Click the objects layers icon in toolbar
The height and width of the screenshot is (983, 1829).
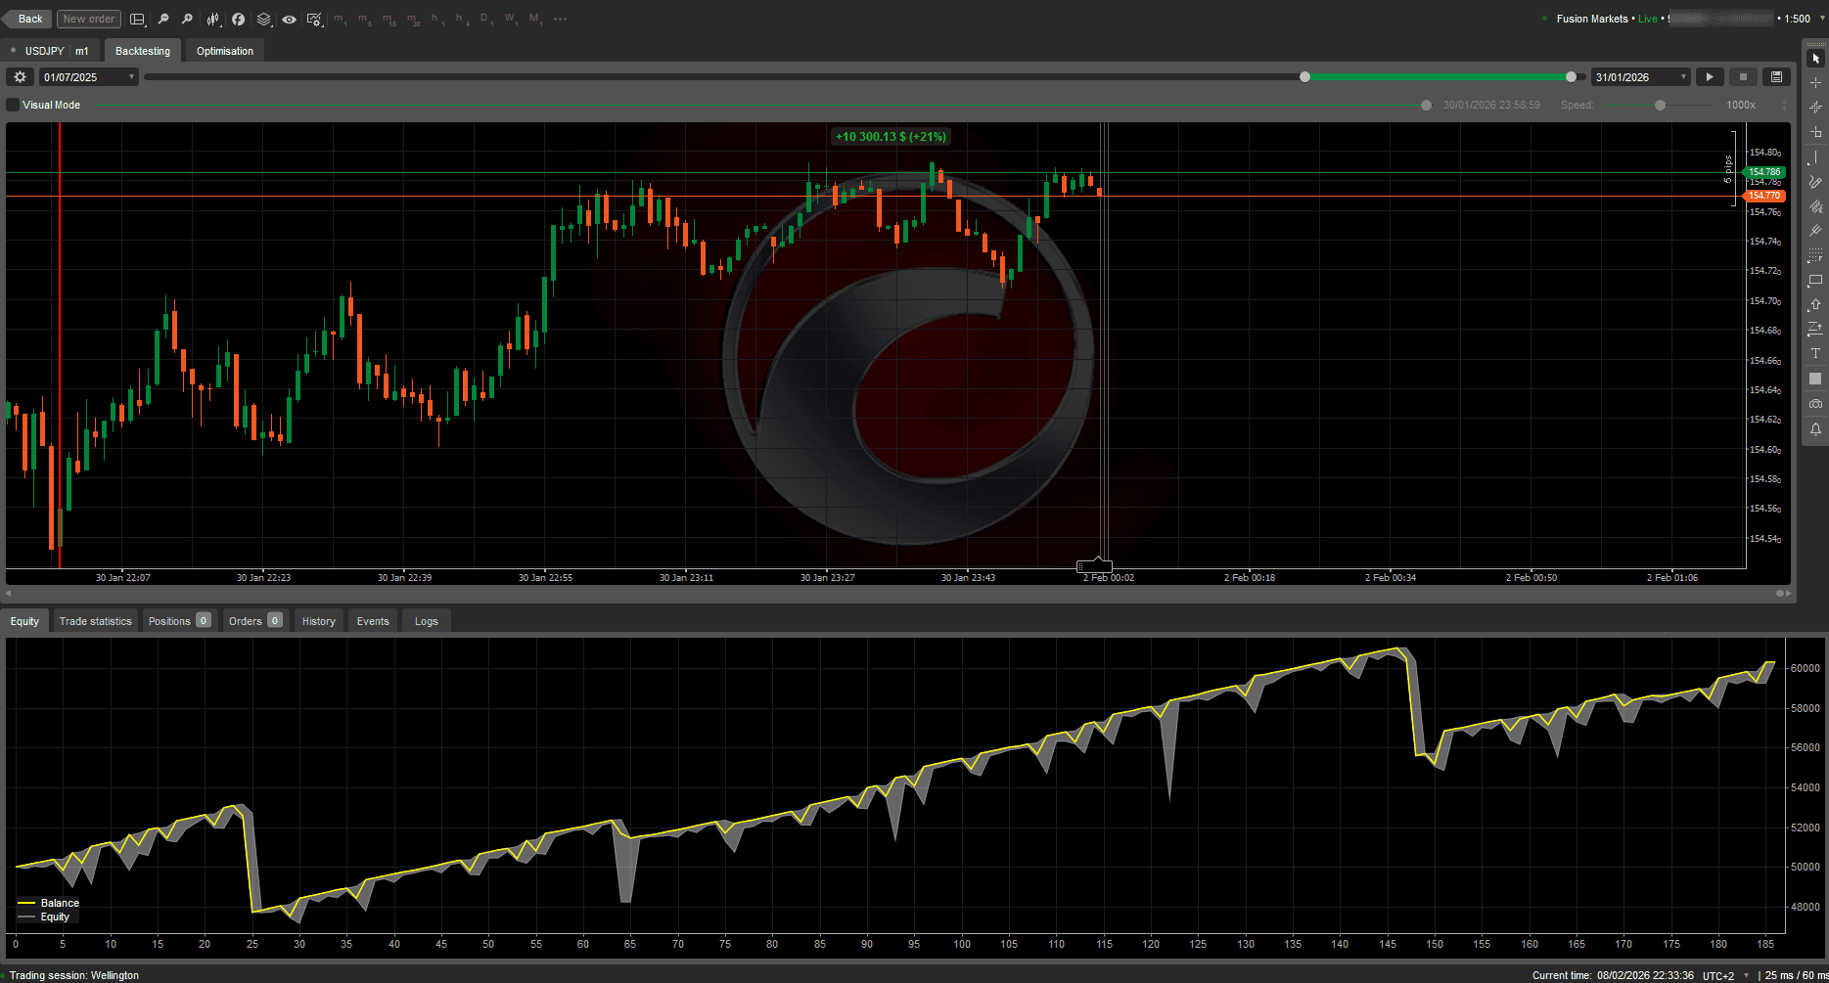(263, 19)
